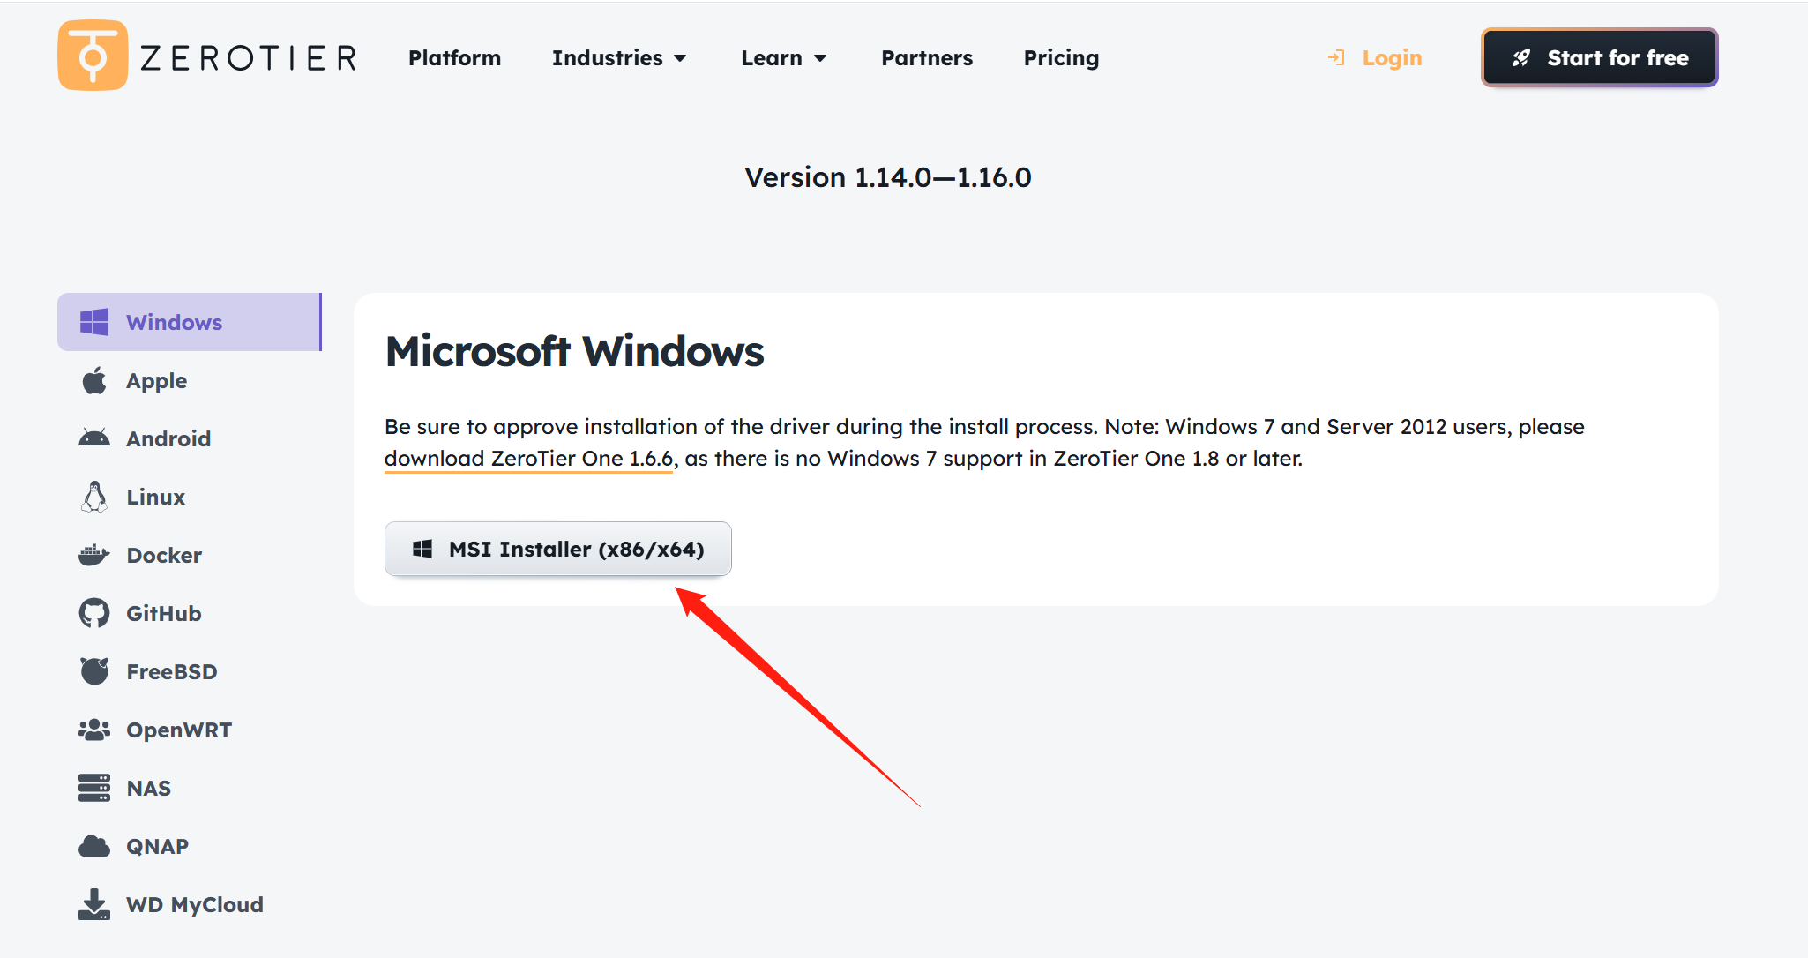Click the Linux penguin icon
This screenshot has width=1808, height=958.
click(94, 497)
